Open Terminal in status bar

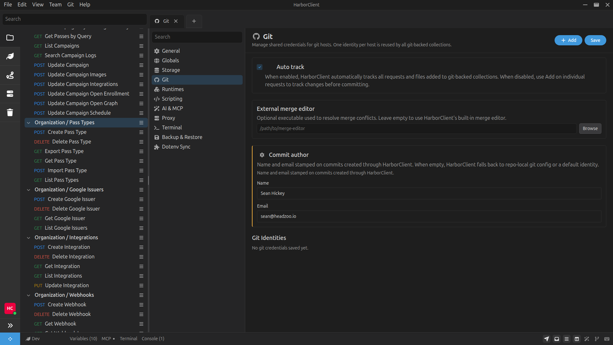[x=128, y=339]
